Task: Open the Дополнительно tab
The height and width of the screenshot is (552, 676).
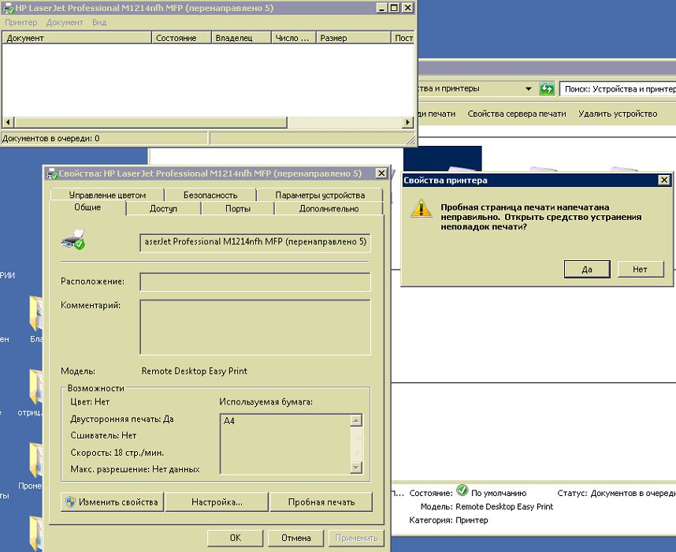Action: [329, 208]
